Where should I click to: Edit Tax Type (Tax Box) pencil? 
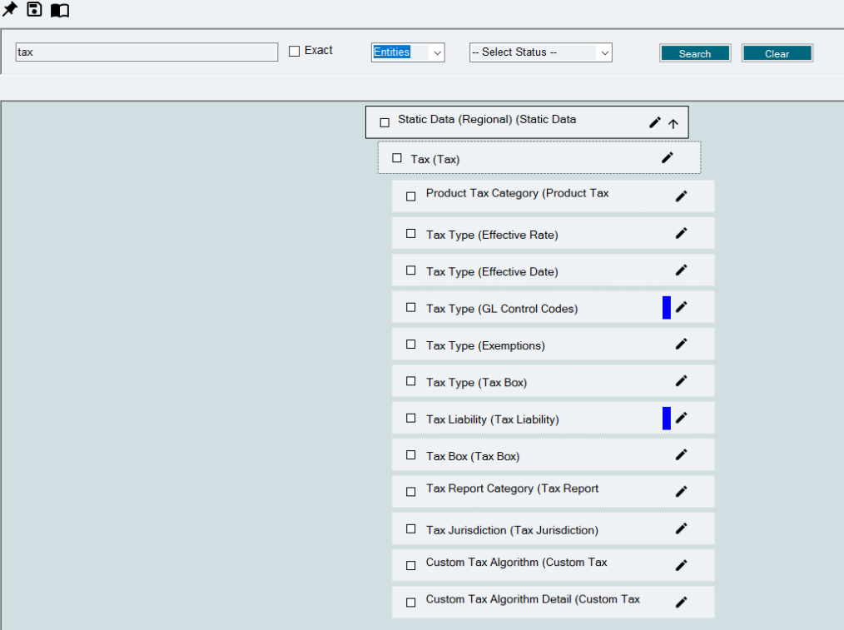(x=682, y=381)
